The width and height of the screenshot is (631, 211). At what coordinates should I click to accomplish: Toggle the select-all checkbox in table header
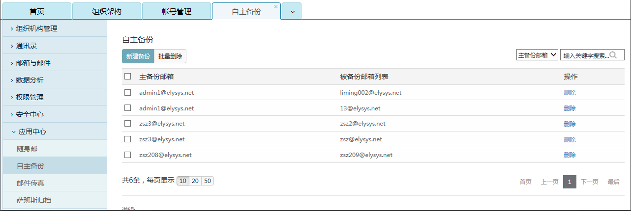128,77
